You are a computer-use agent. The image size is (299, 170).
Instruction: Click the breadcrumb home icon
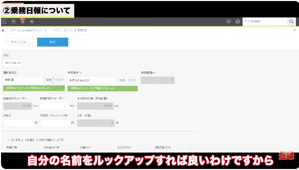point(3,31)
